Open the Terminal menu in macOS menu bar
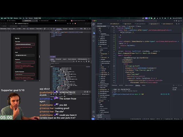This screenshot has height=137, width=183. 31,18
